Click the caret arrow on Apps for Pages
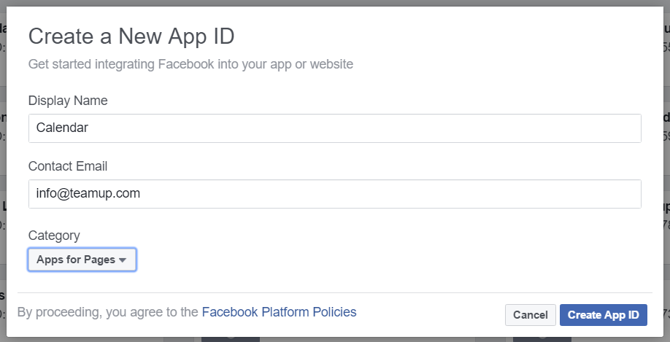 pyautogui.click(x=123, y=260)
